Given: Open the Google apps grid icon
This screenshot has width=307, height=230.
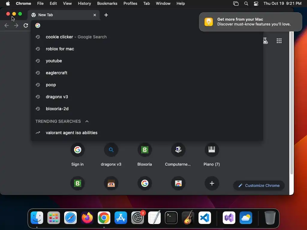Looking at the screenshot, I should (279, 41).
